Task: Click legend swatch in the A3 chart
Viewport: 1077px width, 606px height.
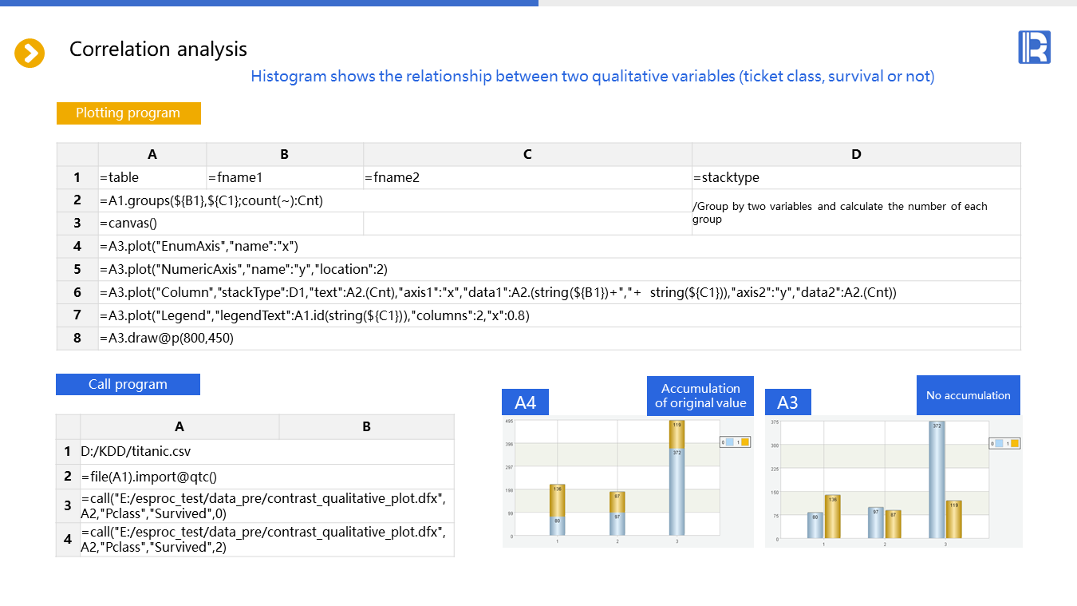Action: [x=1004, y=443]
